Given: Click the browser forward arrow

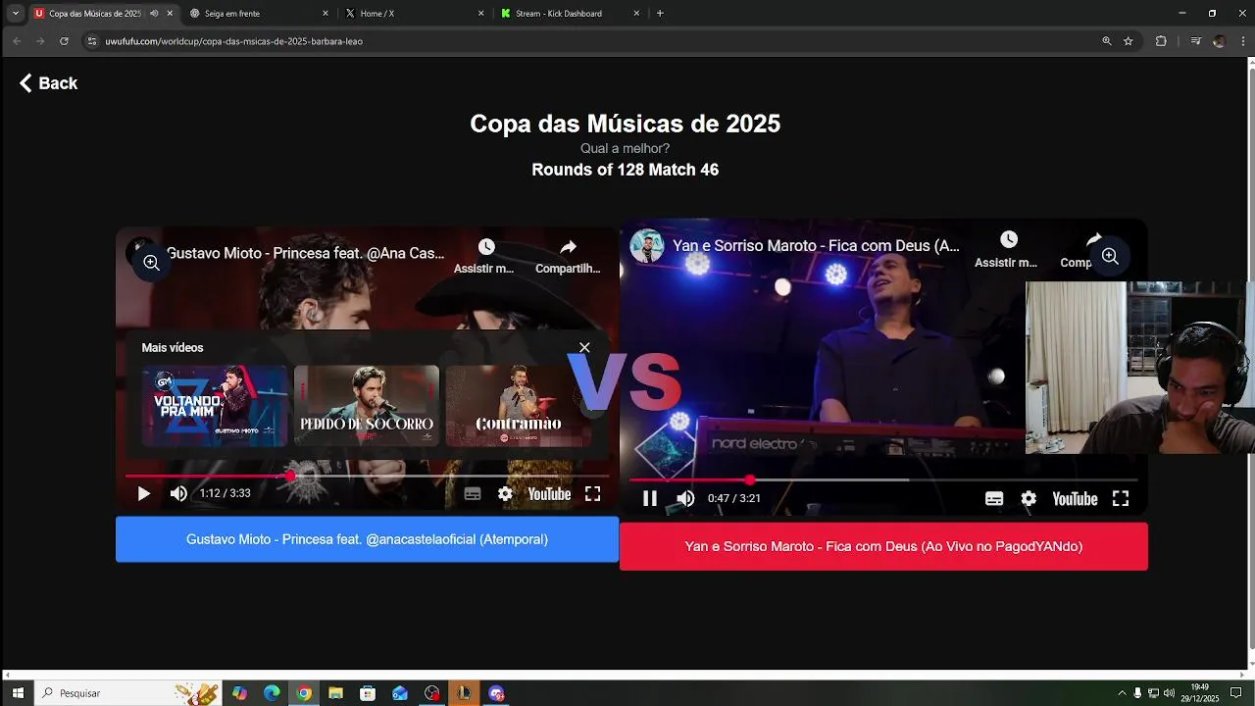Looking at the screenshot, I should pos(40,41).
